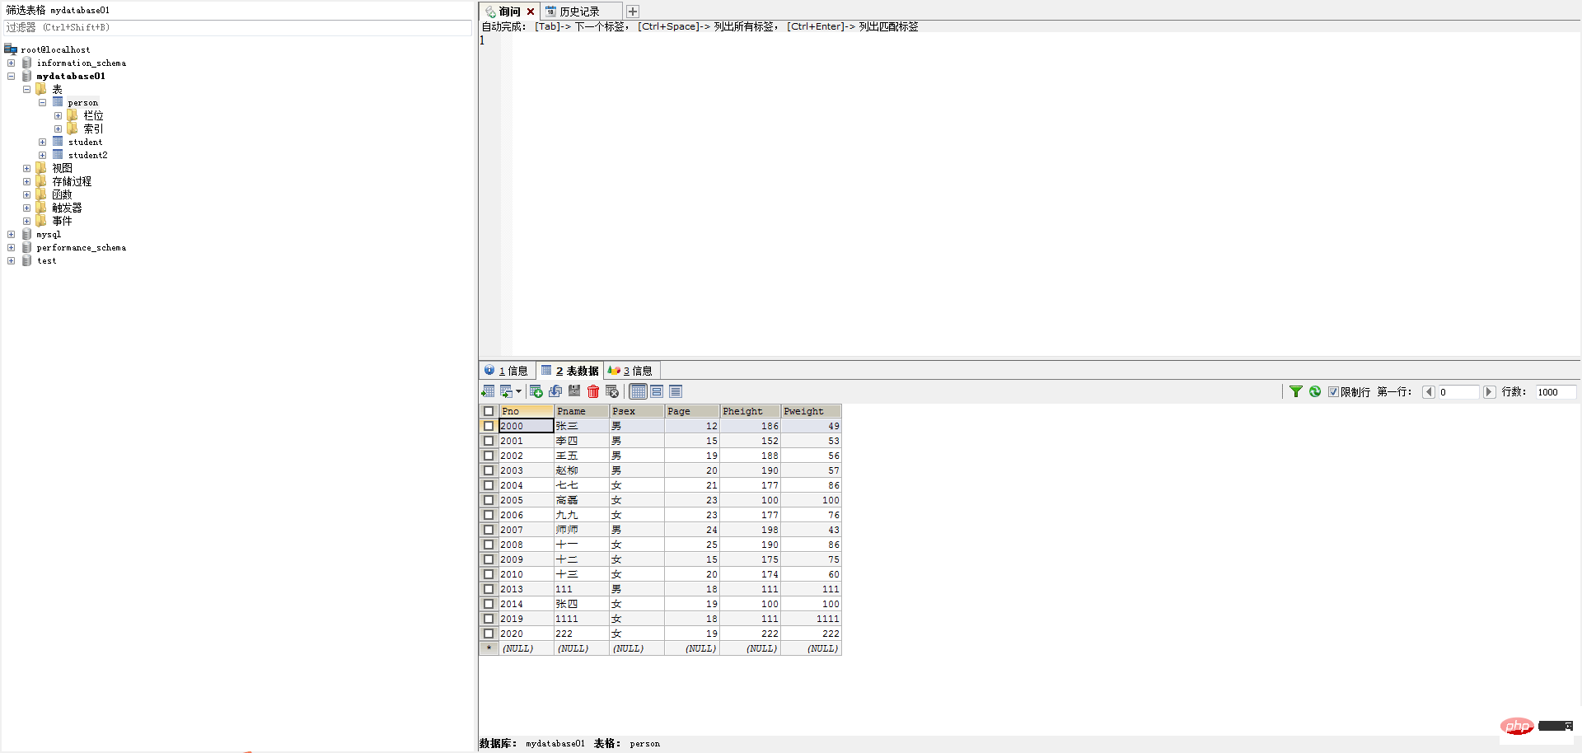1582x753 pixels.
Task: Open the copy data dropdown arrow
Action: (x=518, y=392)
